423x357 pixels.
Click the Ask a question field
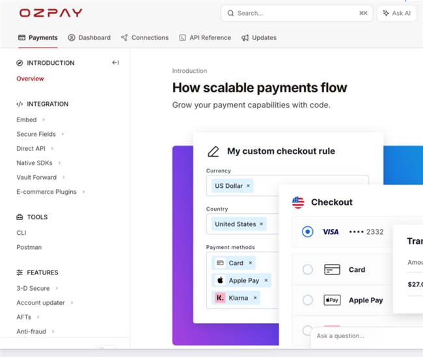tap(364, 336)
